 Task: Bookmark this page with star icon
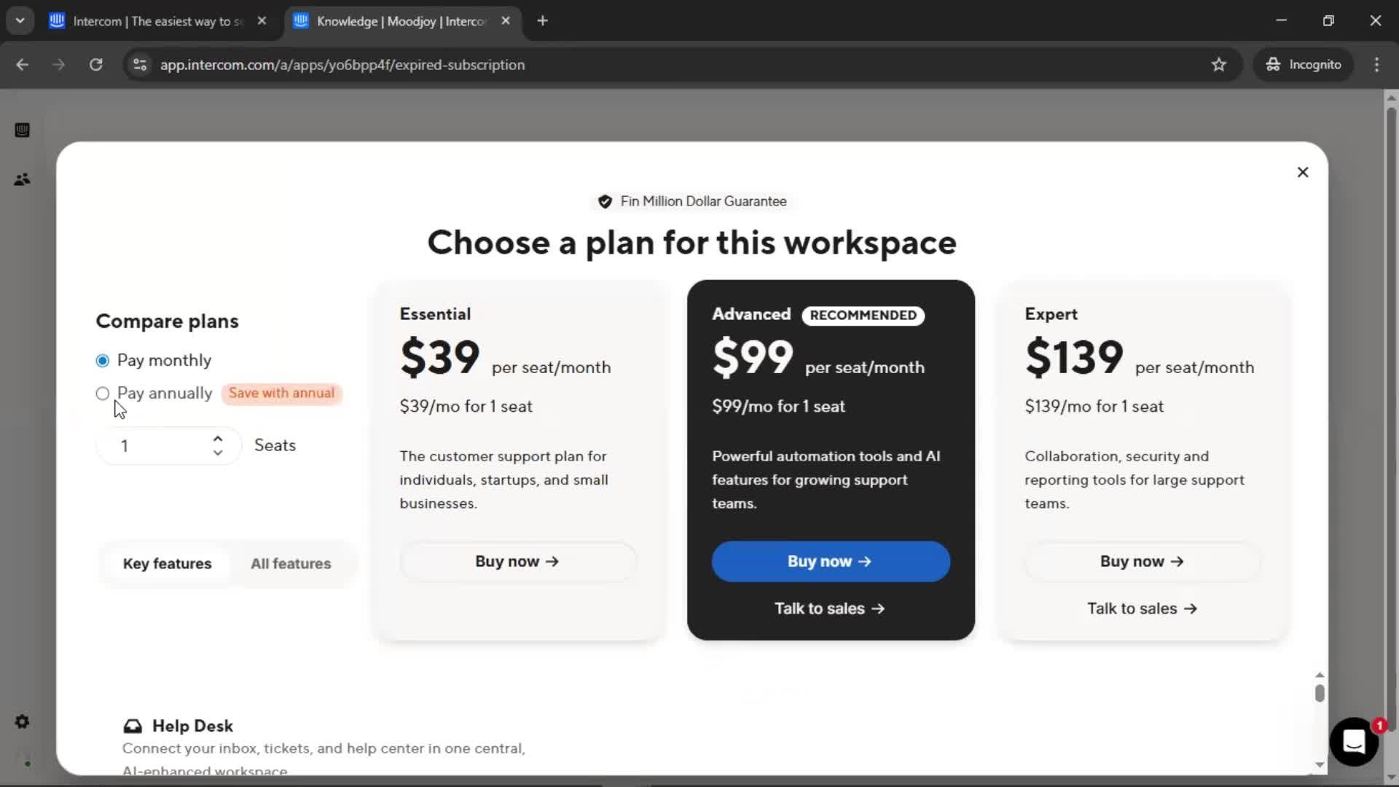[1219, 65]
